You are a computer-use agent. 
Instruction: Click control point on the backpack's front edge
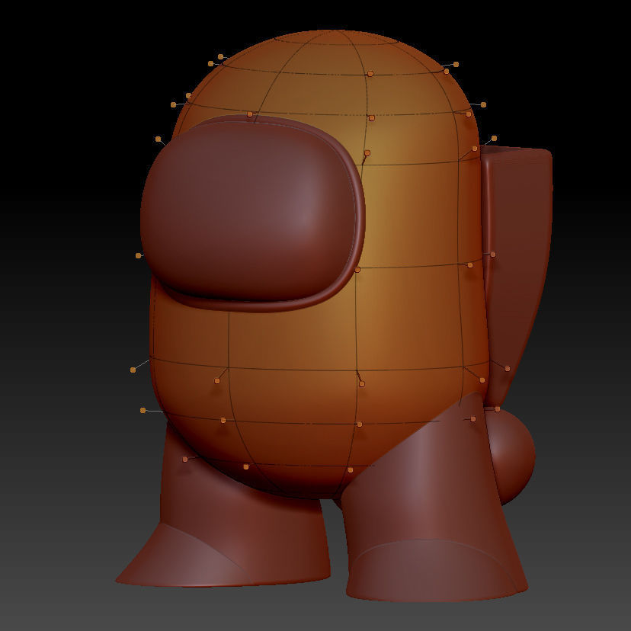tap(492, 255)
